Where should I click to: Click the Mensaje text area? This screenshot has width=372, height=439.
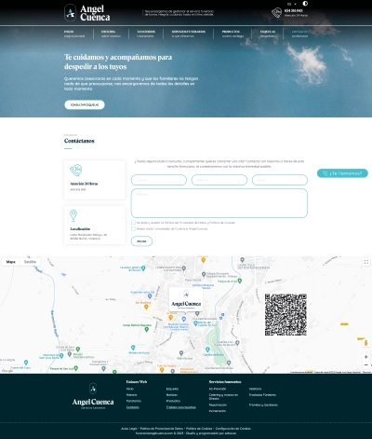coord(219,203)
